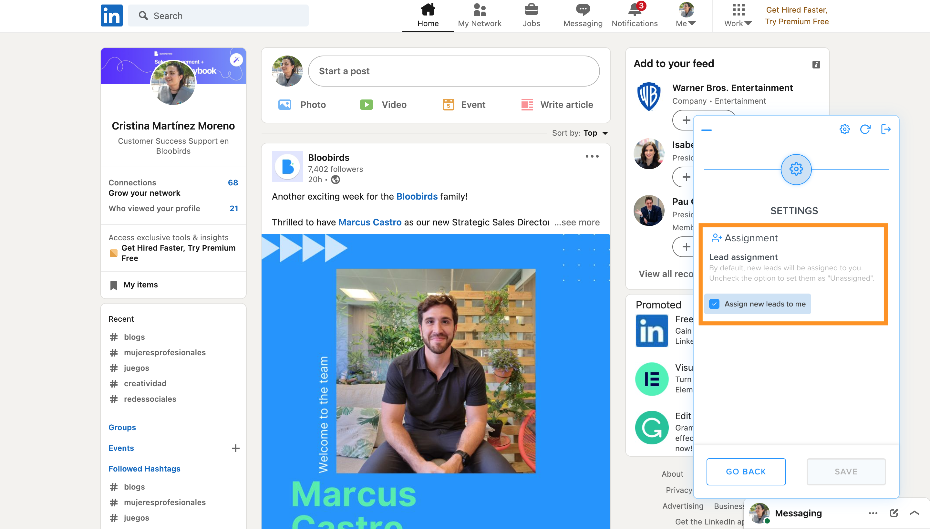
Task: Click GO BACK button
Action: [x=746, y=472]
